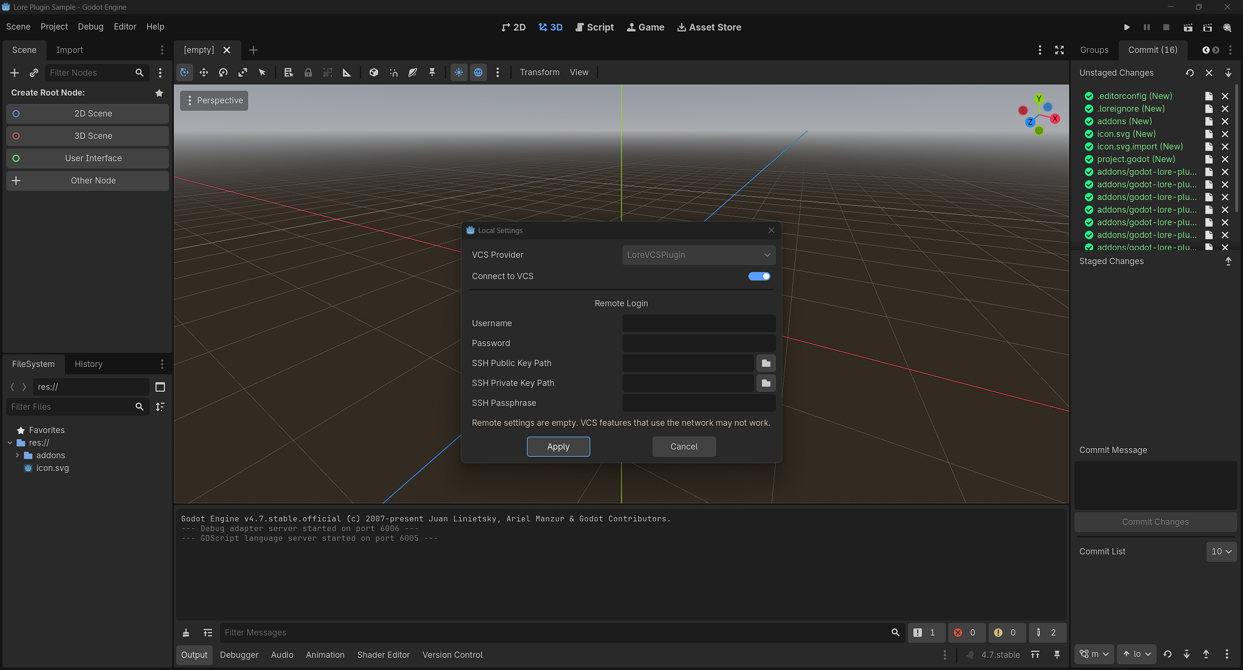Select the Move mode tool icon
The height and width of the screenshot is (670, 1243).
click(x=204, y=72)
